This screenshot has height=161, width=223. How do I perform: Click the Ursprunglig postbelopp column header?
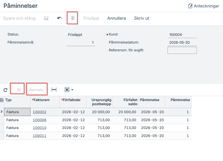click(x=99, y=102)
